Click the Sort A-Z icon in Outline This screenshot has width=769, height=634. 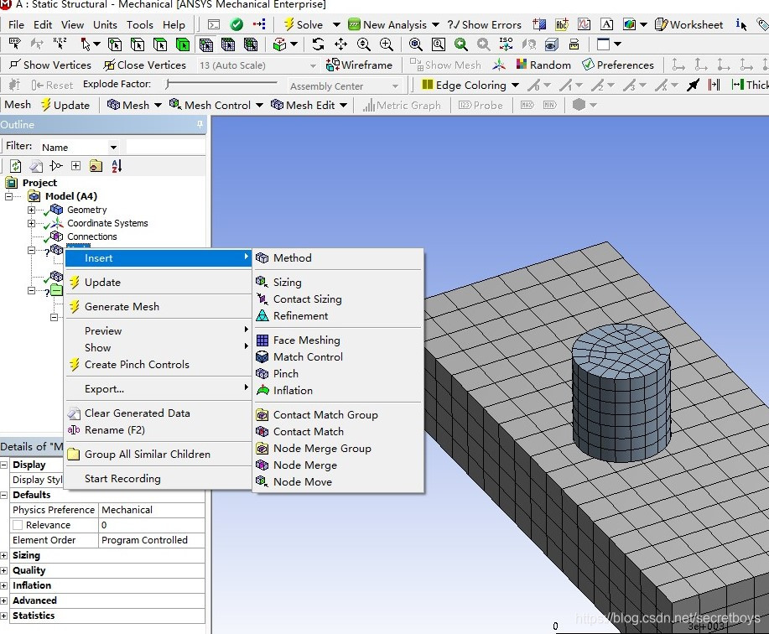117,166
